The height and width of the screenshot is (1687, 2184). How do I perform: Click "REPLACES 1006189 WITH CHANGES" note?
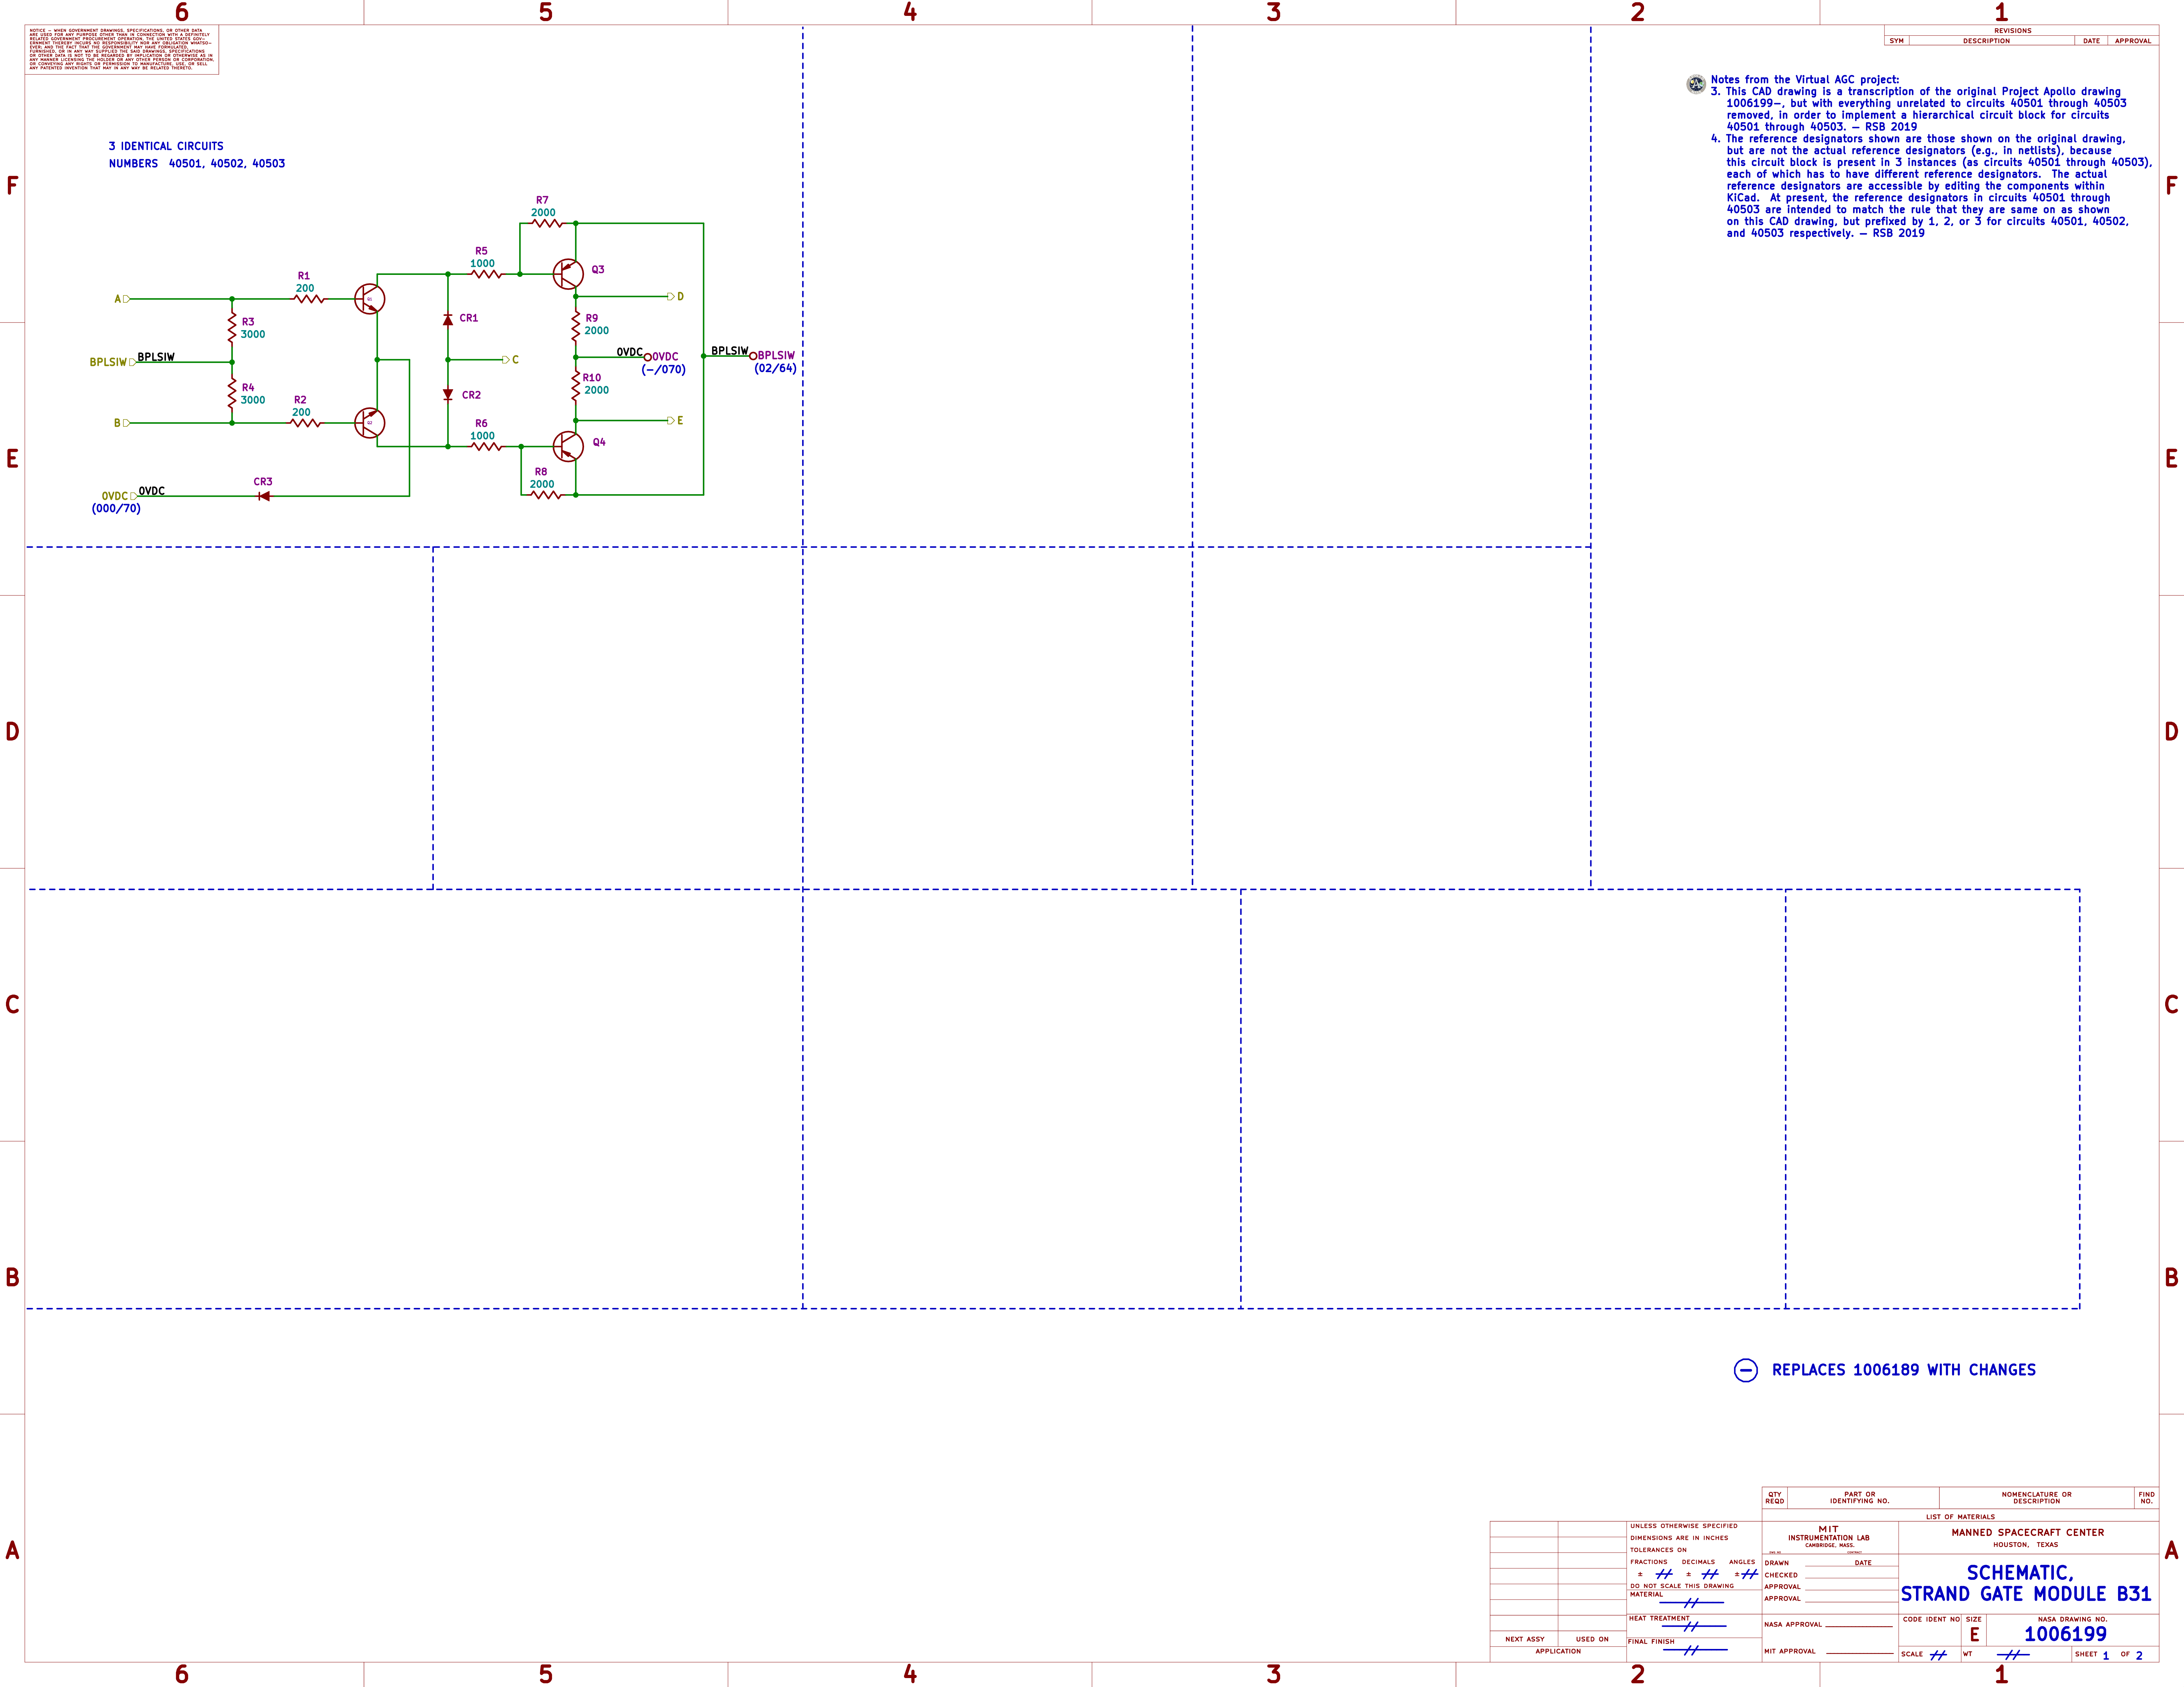coord(1904,1370)
